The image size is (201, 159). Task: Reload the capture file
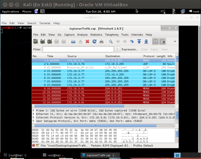point(94,41)
